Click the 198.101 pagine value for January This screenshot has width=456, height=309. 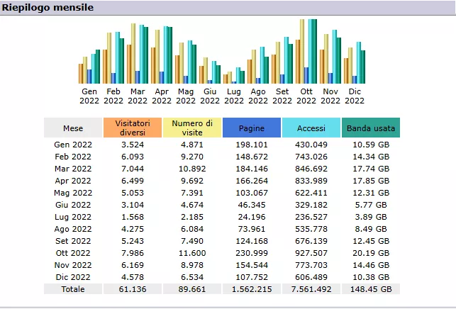pos(252,145)
